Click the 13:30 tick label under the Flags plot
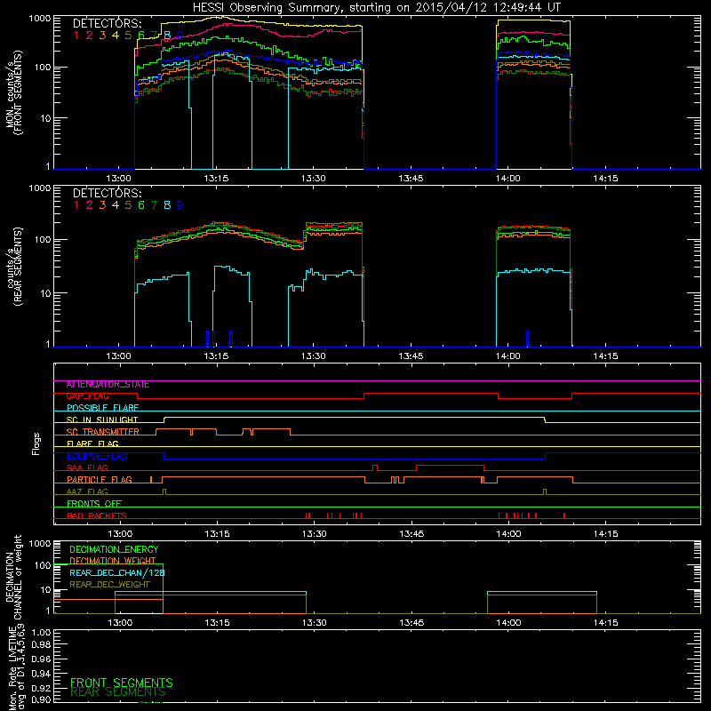The image size is (711, 711). click(x=314, y=534)
